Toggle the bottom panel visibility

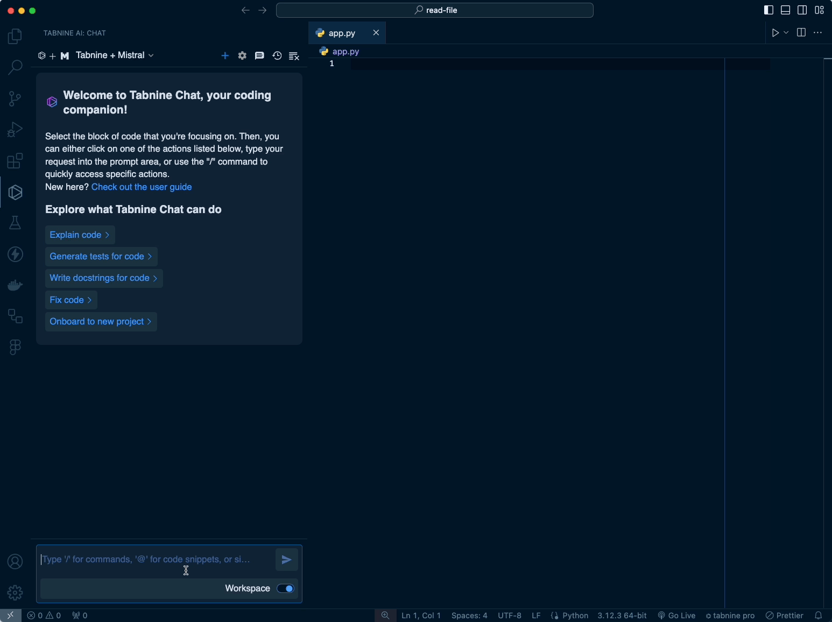785,10
